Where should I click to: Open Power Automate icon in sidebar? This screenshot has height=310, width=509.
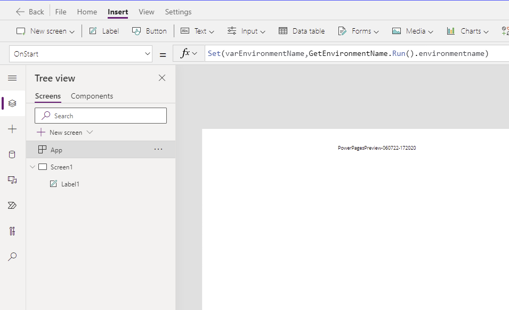tap(12, 205)
